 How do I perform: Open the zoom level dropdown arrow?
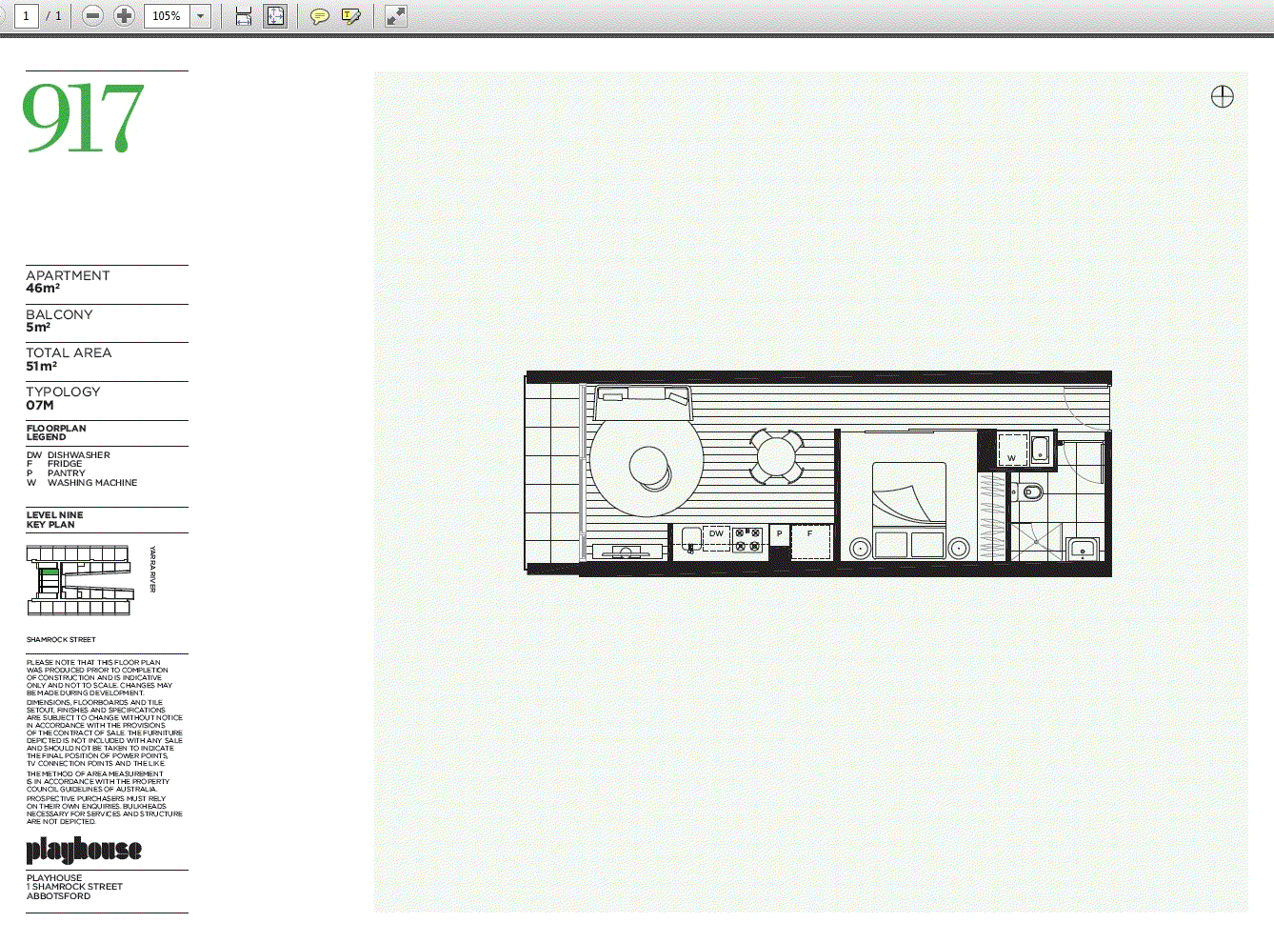(x=200, y=16)
